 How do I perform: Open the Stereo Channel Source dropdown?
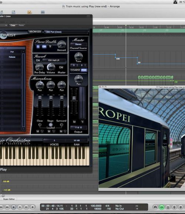coord(78,44)
